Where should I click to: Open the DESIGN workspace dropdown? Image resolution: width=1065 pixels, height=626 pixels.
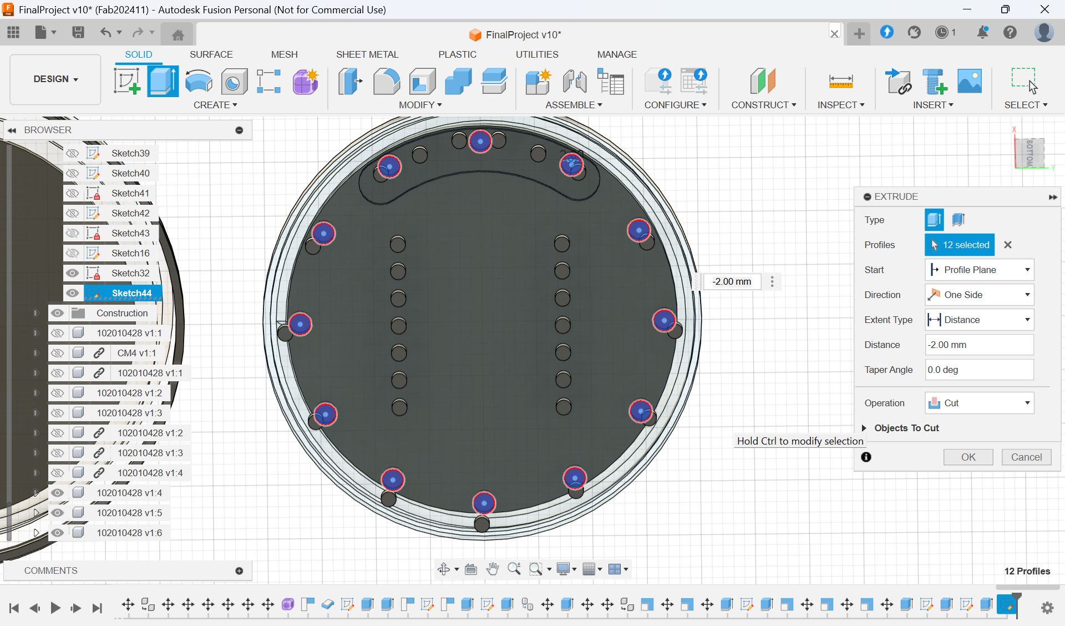click(x=55, y=79)
